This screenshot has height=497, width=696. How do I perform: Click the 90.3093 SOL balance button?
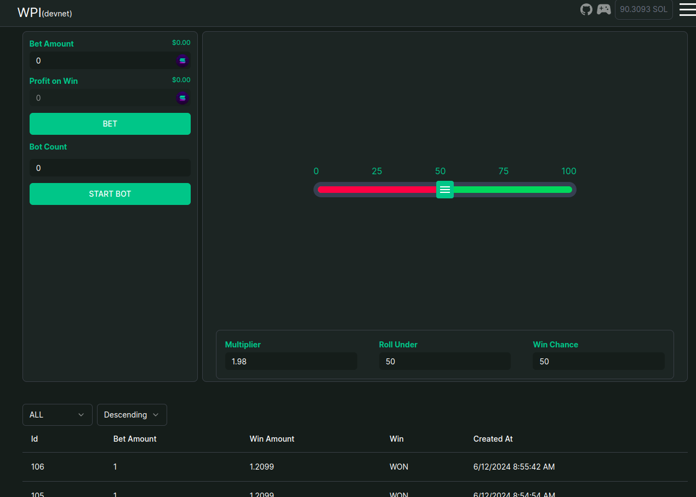click(644, 9)
